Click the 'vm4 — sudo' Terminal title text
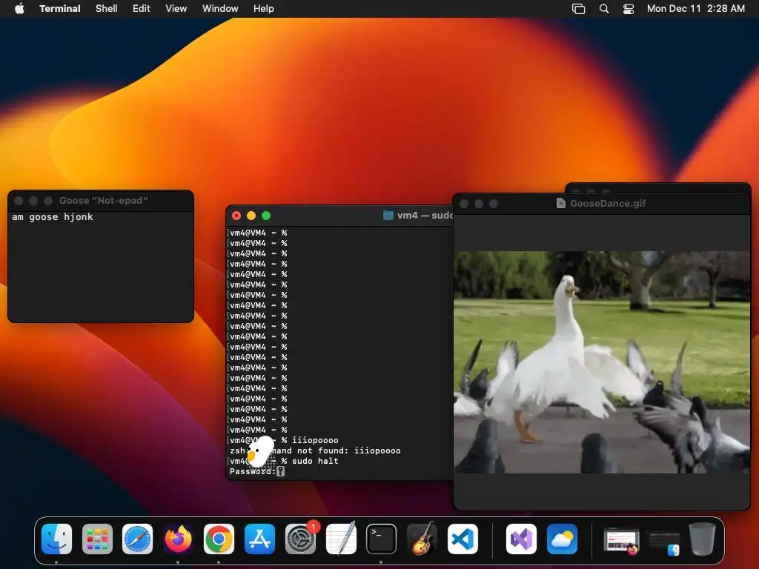 425,216
